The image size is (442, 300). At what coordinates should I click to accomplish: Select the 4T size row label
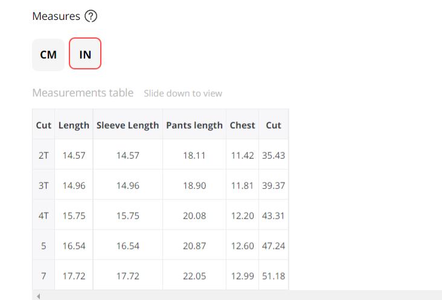pos(43,215)
